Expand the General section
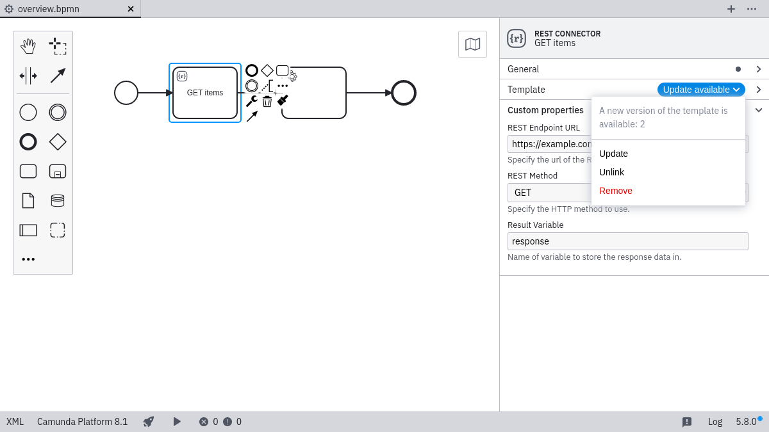Viewport: 769px width, 432px height. [634, 69]
